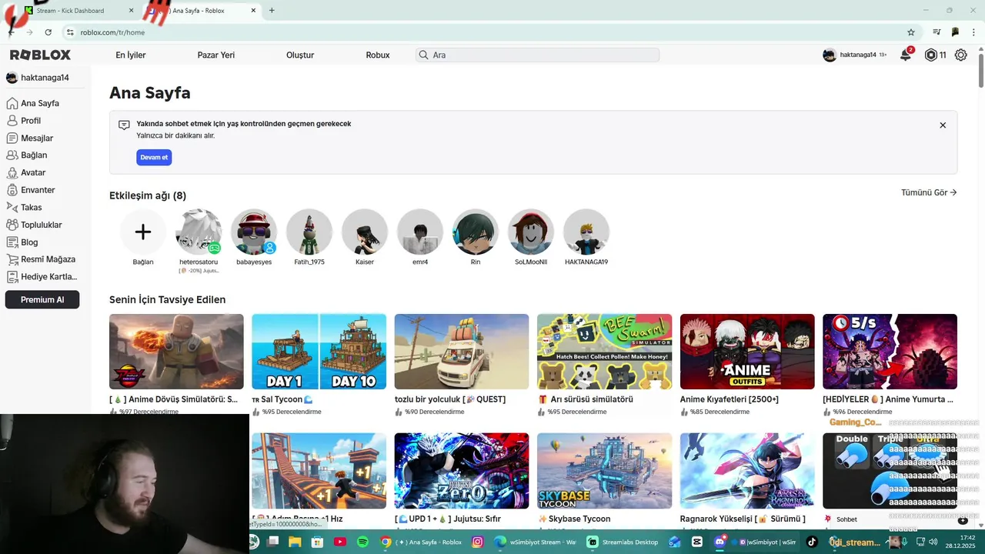Open the Pazar Yeri menu
This screenshot has height=554, width=985.
[216, 55]
